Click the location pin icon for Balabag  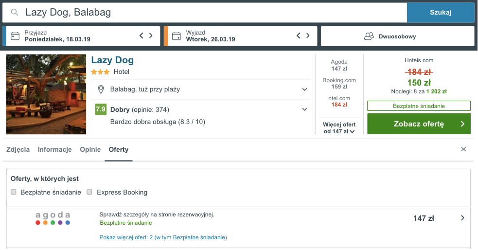point(101,89)
